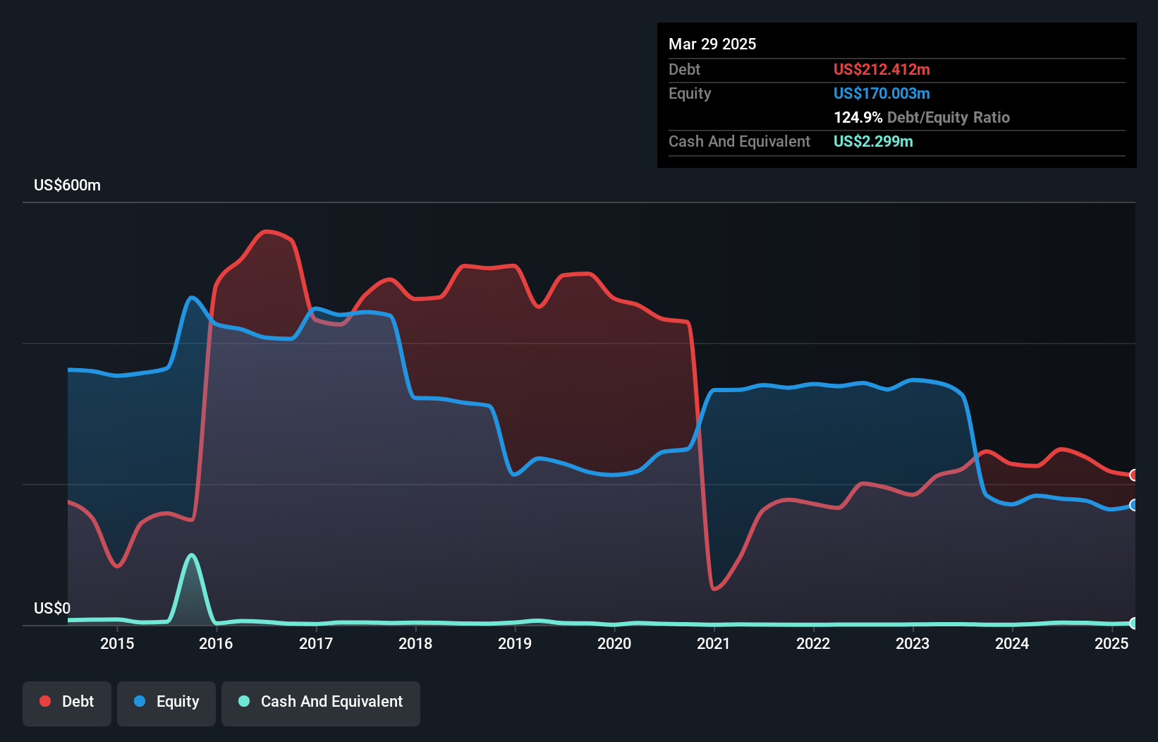
Task: Click the red Debt endpoint marker
Action: point(1134,475)
